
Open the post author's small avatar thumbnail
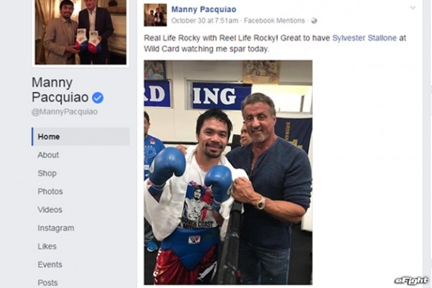tap(155, 15)
